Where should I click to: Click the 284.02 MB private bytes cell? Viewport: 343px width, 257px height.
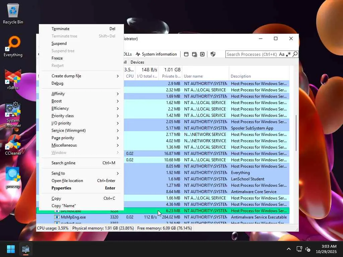pos(171,217)
